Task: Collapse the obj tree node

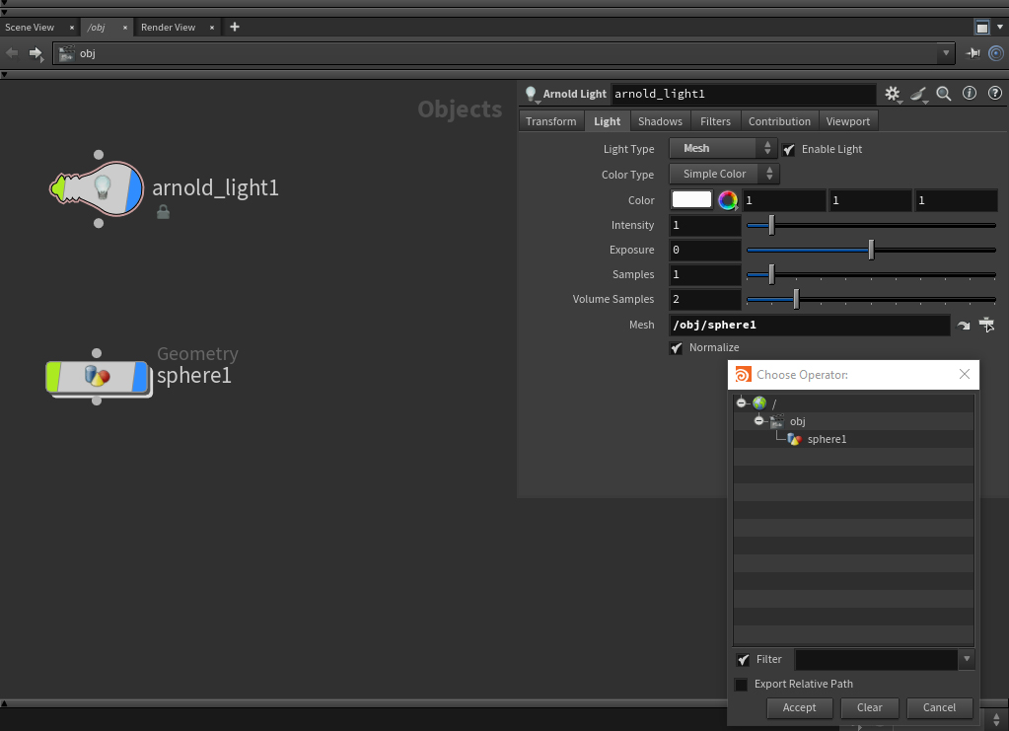Action: 758,421
